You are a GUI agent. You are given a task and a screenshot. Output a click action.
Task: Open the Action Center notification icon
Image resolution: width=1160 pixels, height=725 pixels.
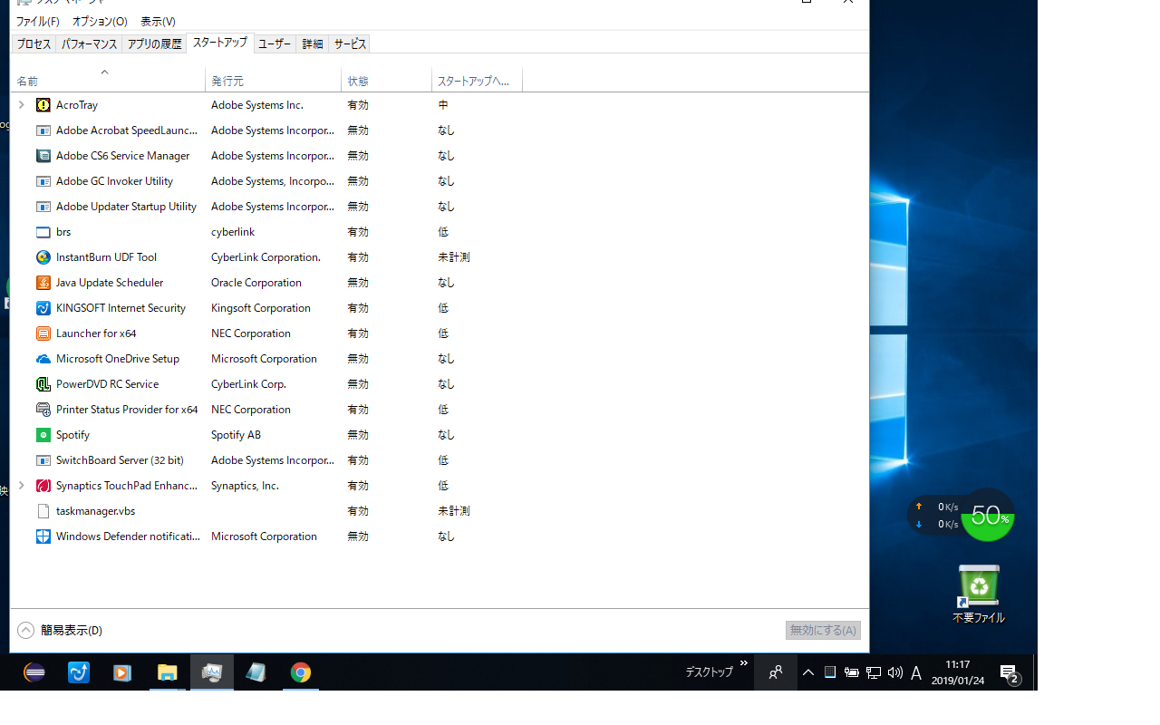(1010, 672)
